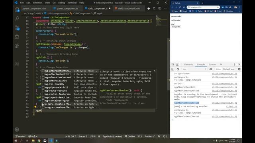Clear the DevTools console

click(178, 69)
